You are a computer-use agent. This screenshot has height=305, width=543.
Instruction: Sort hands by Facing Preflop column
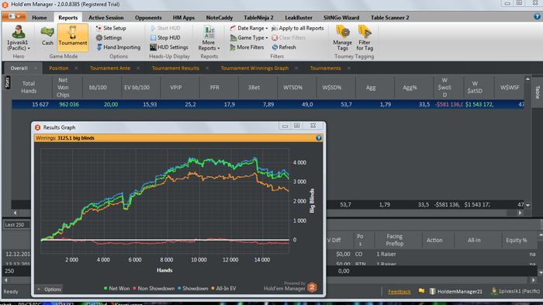pyautogui.click(x=394, y=240)
